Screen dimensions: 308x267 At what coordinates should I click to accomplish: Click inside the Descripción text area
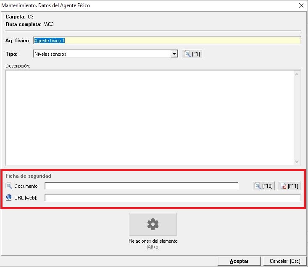pos(150,117)
